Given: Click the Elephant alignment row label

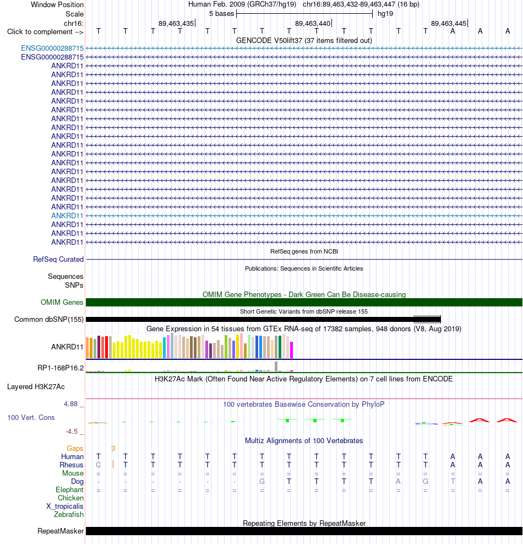Looking at the screenshot, I should (x=70, y=490).
